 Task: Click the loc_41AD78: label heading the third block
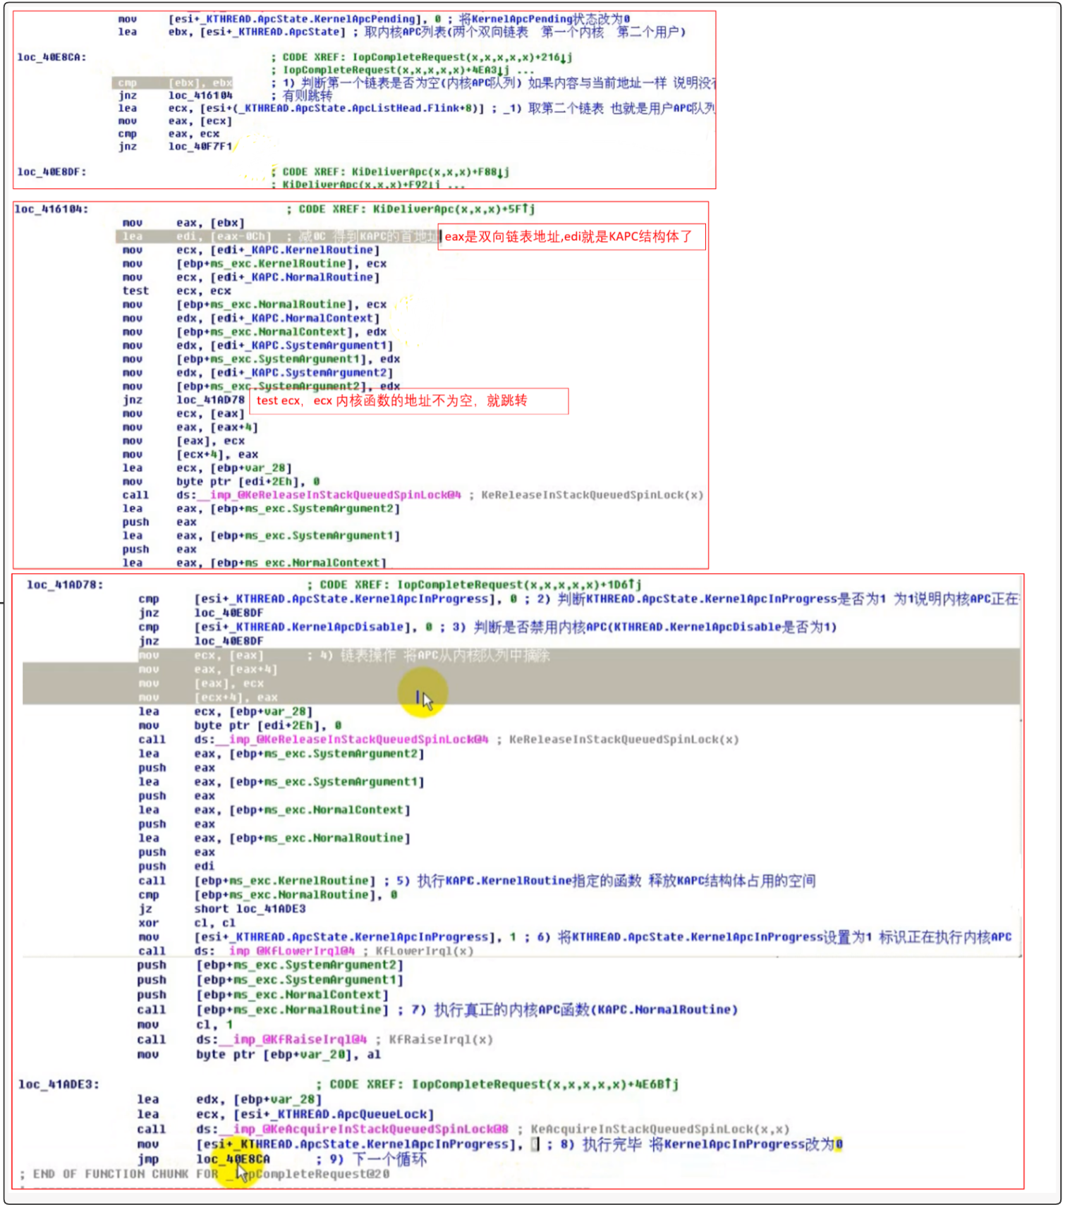coord(65,585)
